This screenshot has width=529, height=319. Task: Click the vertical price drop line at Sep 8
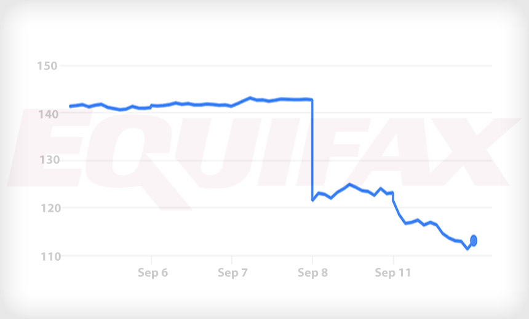[x=312, y=150]
